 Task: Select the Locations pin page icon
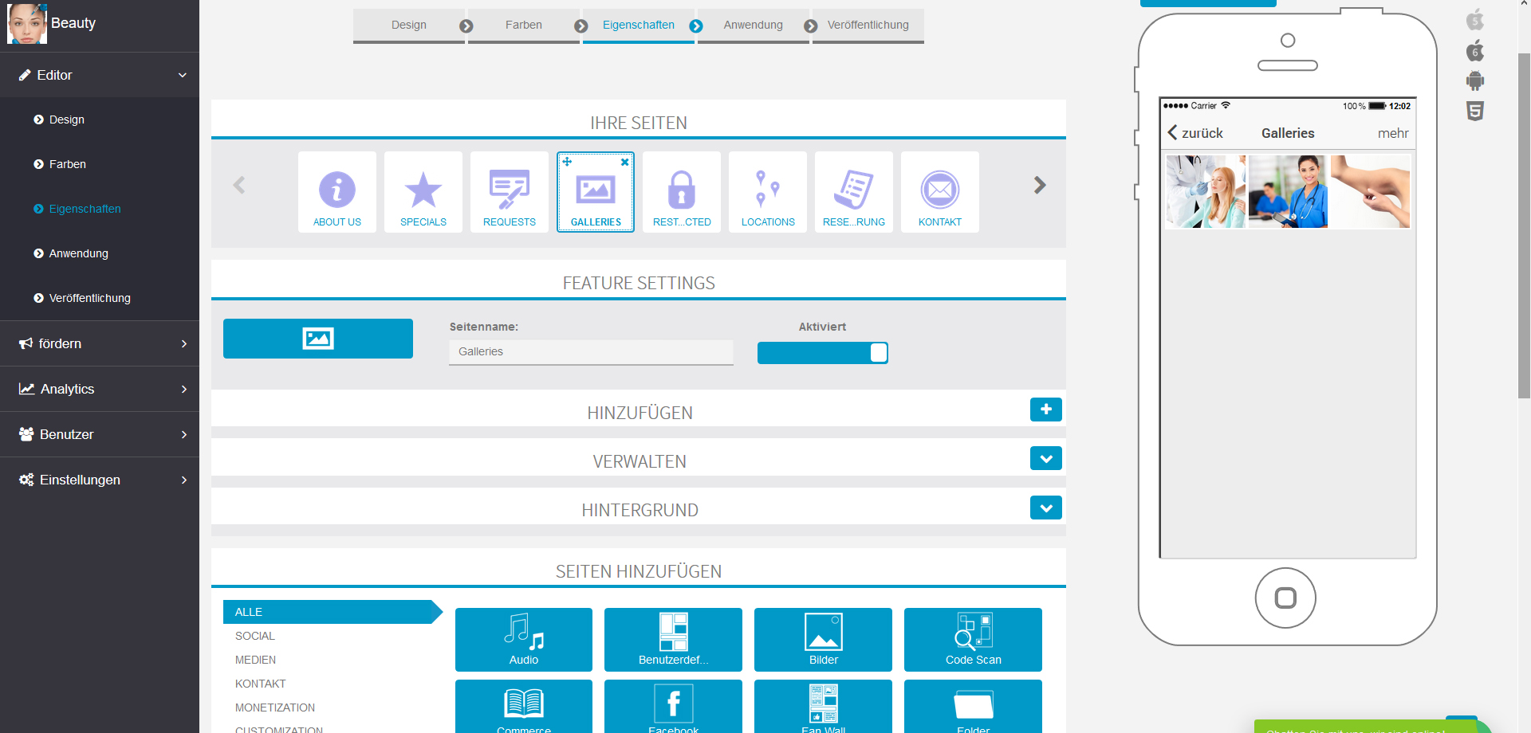click(x=768, y=192)
